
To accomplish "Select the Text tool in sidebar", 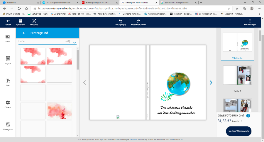I will pyautogui.click(x=8, y=82).
